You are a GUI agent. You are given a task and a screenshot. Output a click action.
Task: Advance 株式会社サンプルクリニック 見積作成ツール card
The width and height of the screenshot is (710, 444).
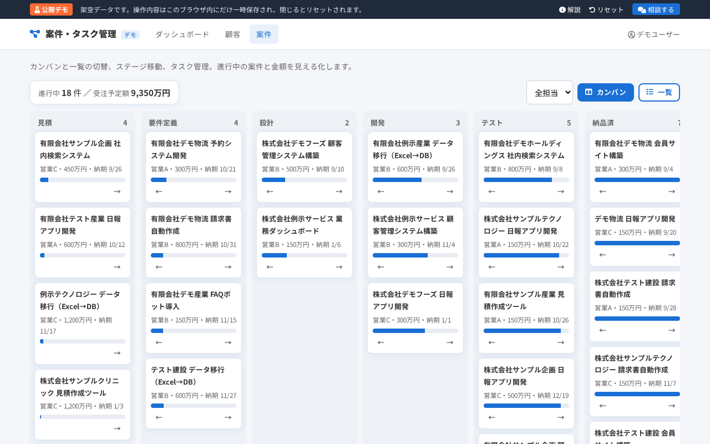tap(117, 428)
